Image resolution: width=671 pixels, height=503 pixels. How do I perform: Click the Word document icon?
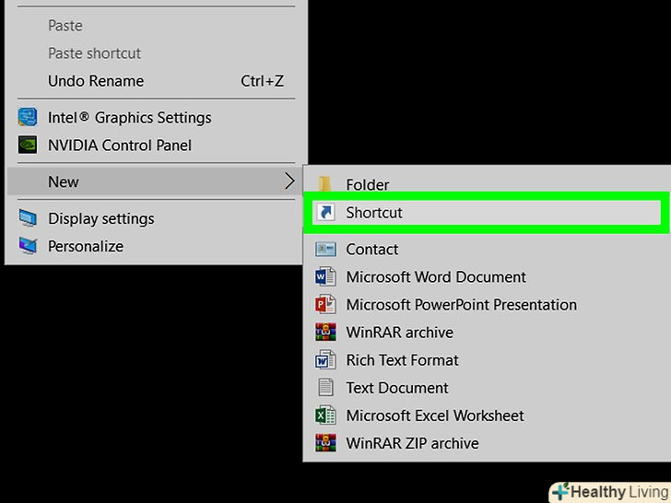click(325, 277)
